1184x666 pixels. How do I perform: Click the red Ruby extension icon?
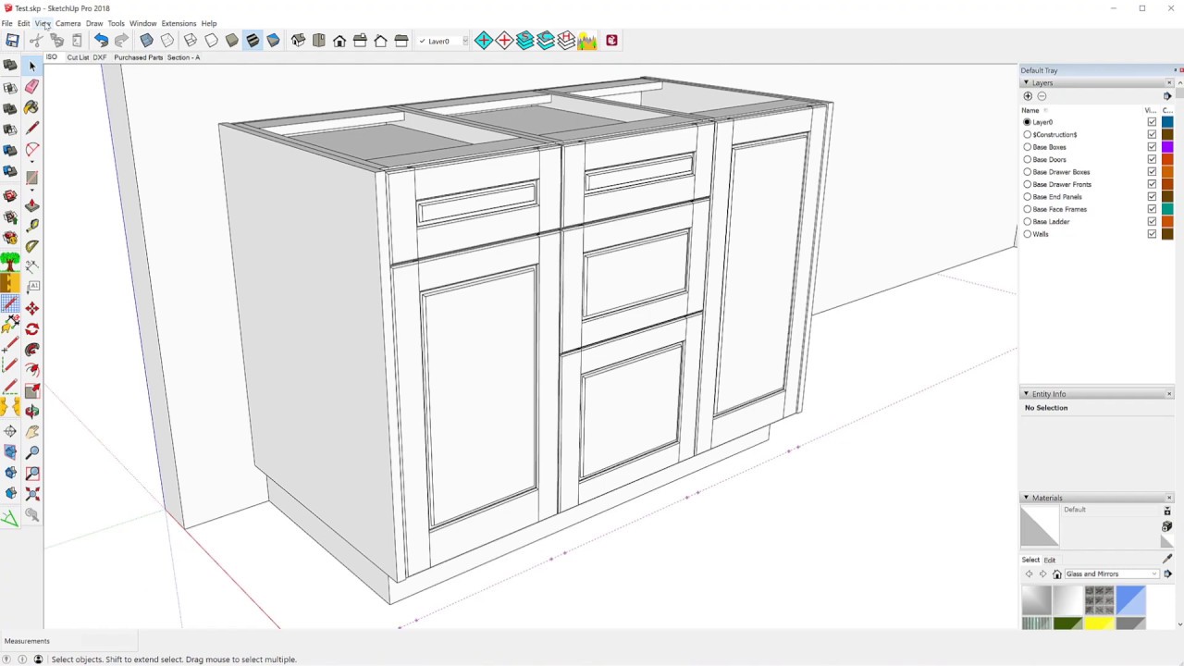[611, 41]
